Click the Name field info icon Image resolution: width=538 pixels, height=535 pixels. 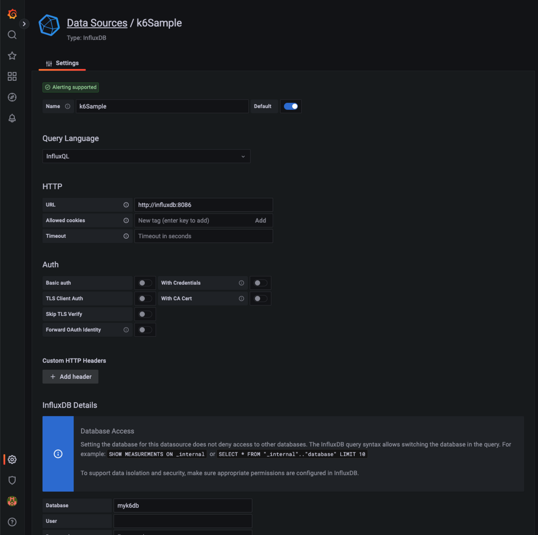coord(68,106)
